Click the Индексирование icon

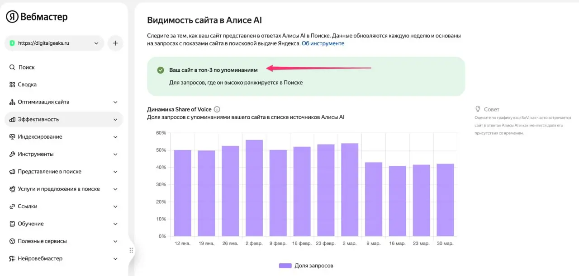pos(12,137)
